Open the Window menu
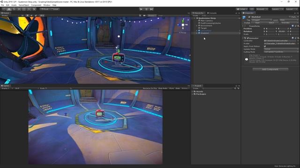 point(47,5)
